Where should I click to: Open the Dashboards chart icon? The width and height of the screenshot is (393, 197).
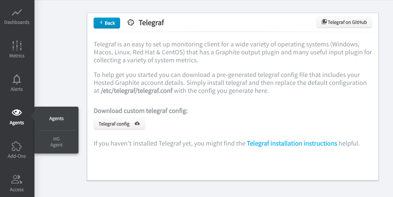pos(17,12)
